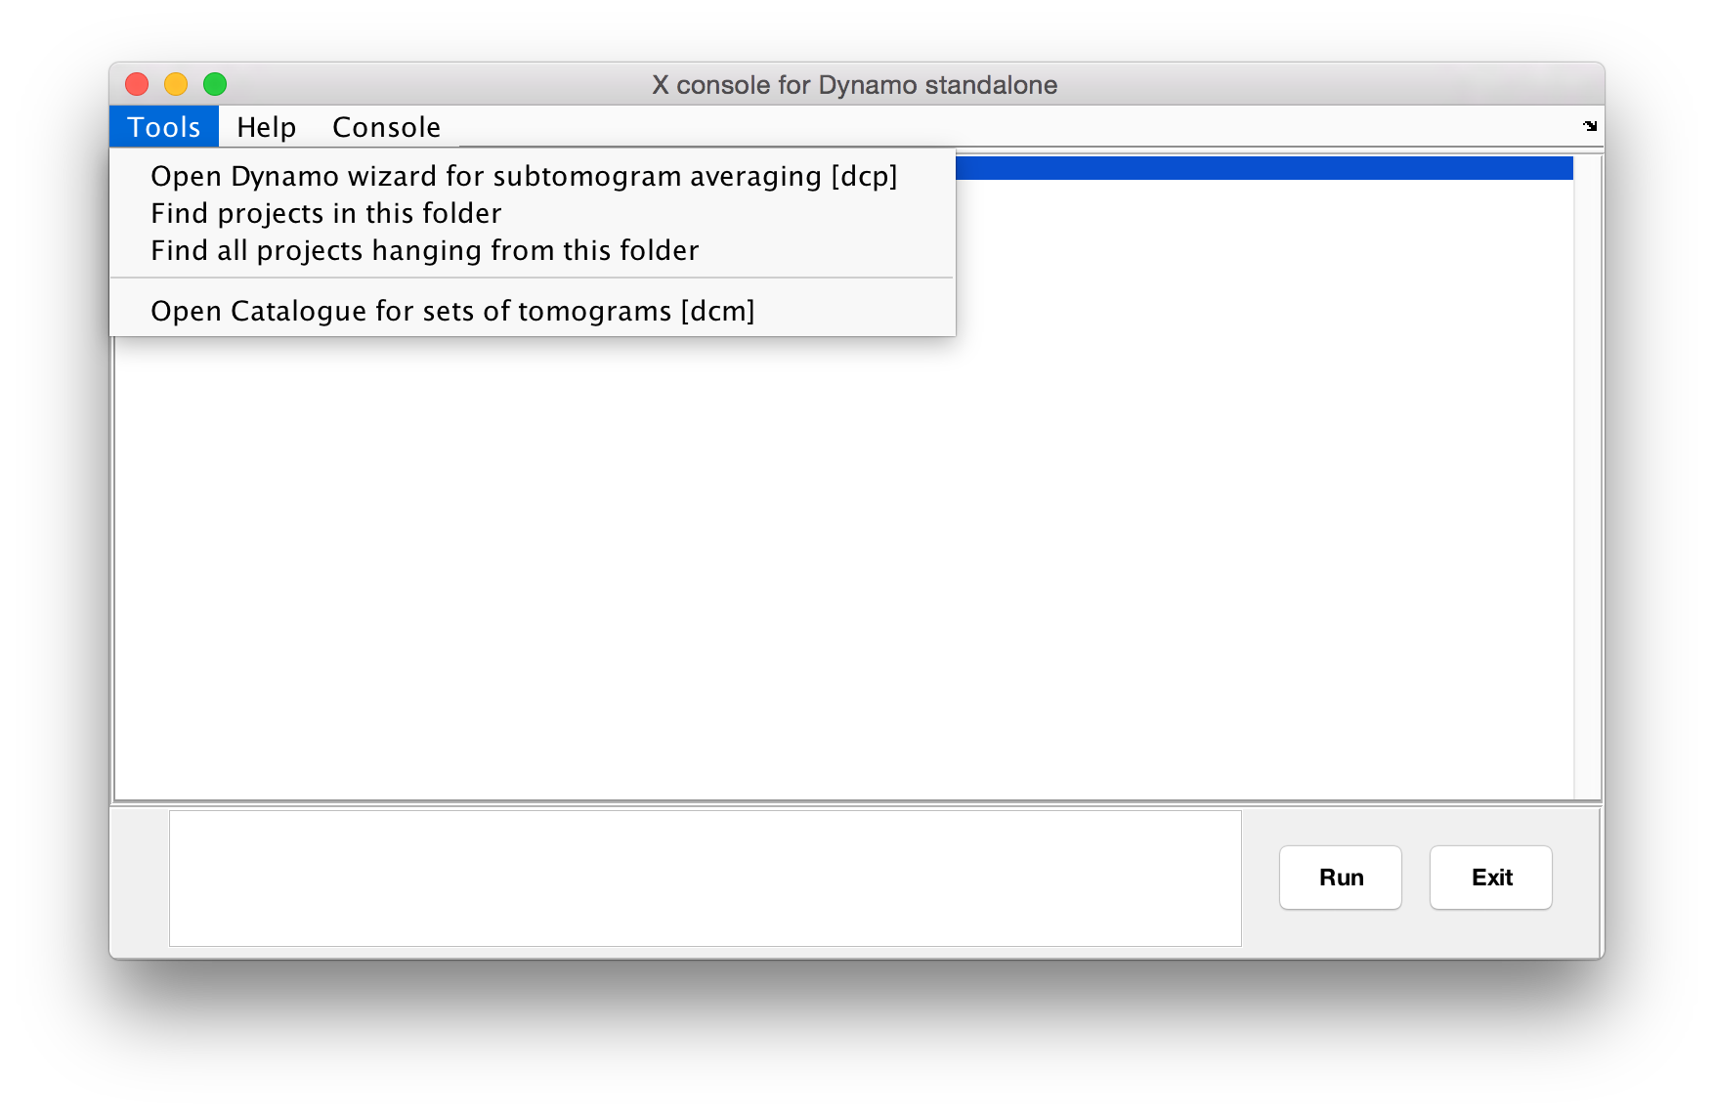Click the window title 'X console for Dynamo standalone'
The image size is (1714, 1116).
[855, 85]
